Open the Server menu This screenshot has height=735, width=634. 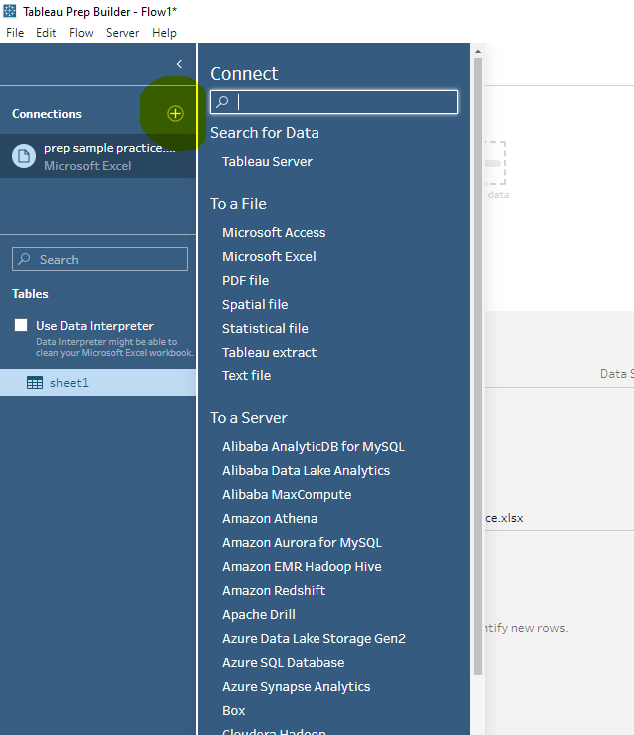(122, 33)
